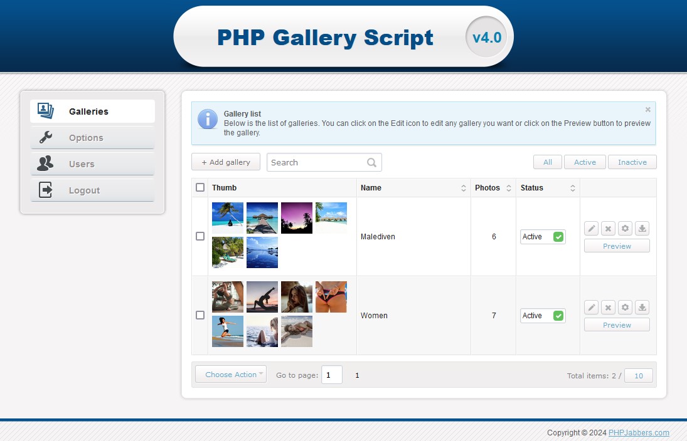Click the search magnifier icon
This screenshot has width=687, height=441.
371,163
